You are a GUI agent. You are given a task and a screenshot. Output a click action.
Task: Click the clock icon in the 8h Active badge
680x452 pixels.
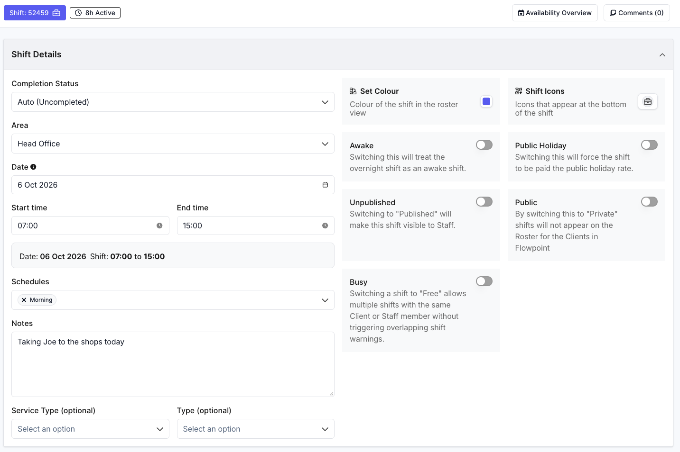point(78,13)
